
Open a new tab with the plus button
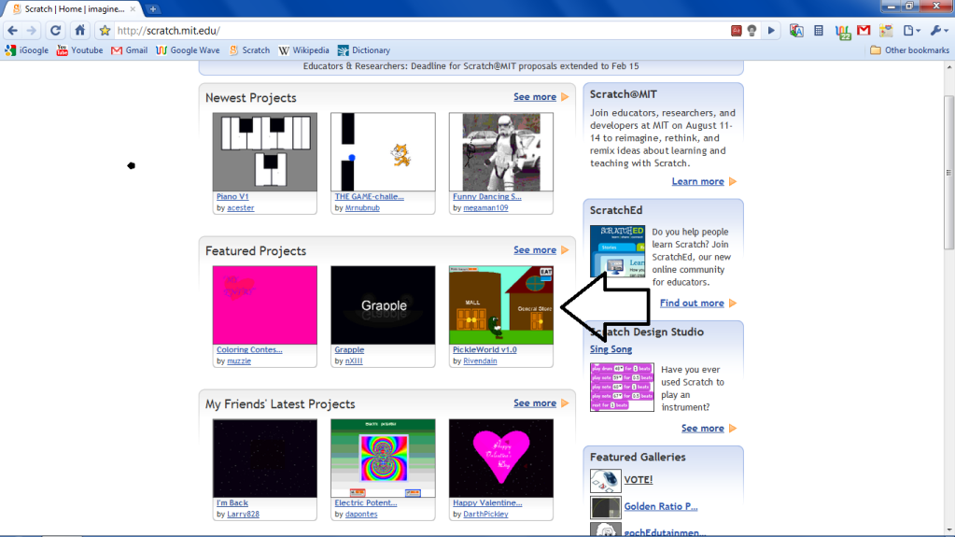152,9
